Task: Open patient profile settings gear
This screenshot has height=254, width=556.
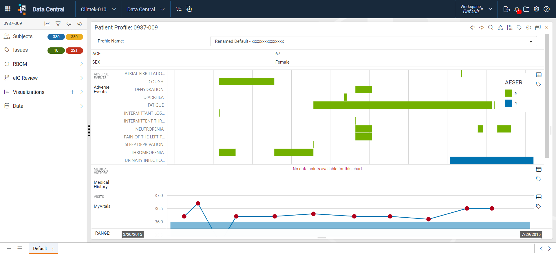Action: [x=528, y=27]
